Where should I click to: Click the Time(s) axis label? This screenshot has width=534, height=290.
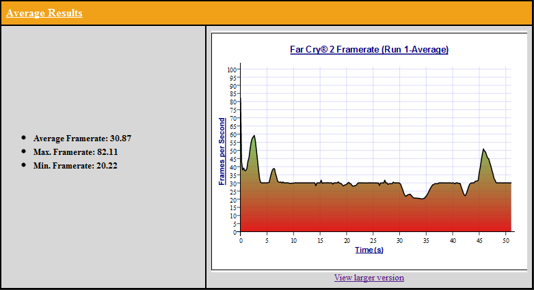pyautogui.click(x=369, y=250)
